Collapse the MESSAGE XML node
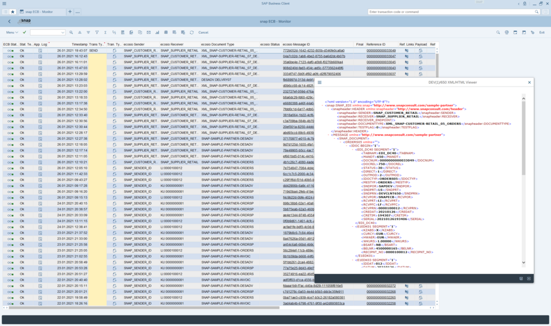This screenshot has width=551, height=326. (x=328, y=135)
